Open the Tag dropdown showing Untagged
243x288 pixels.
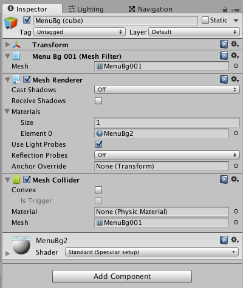(x=80, y=32)
